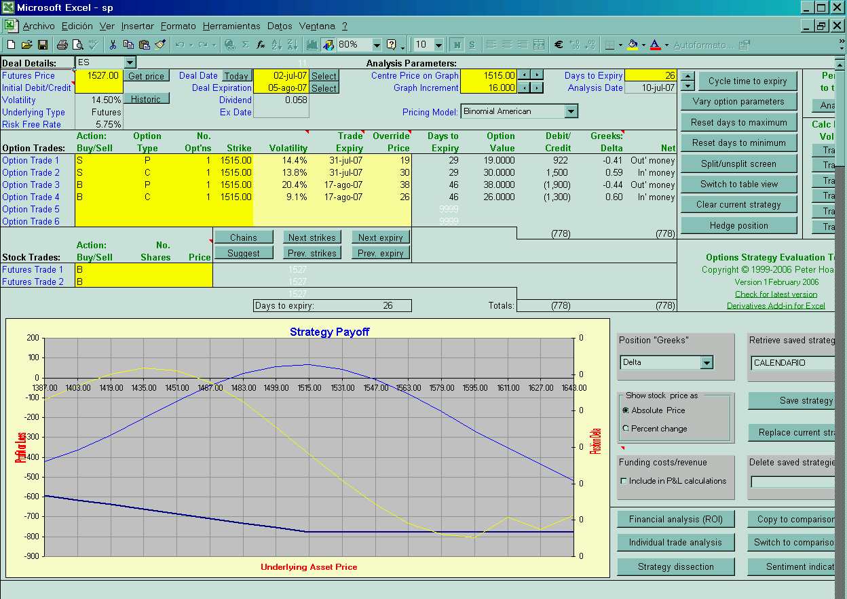The image size is (847, 599).
Task: Open the Pricing Model dropdown
Action: point(571,111)
